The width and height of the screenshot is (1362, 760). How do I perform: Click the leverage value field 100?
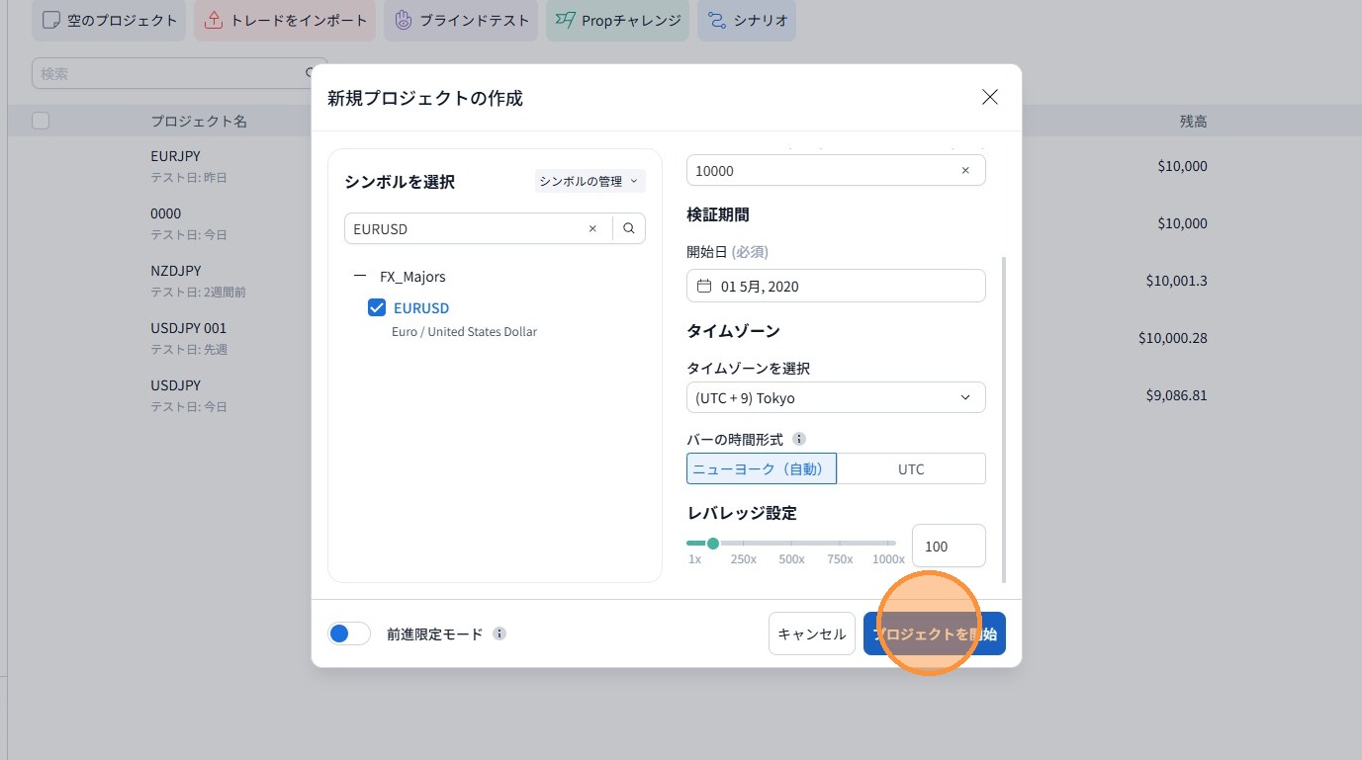(x=949, y=546)
